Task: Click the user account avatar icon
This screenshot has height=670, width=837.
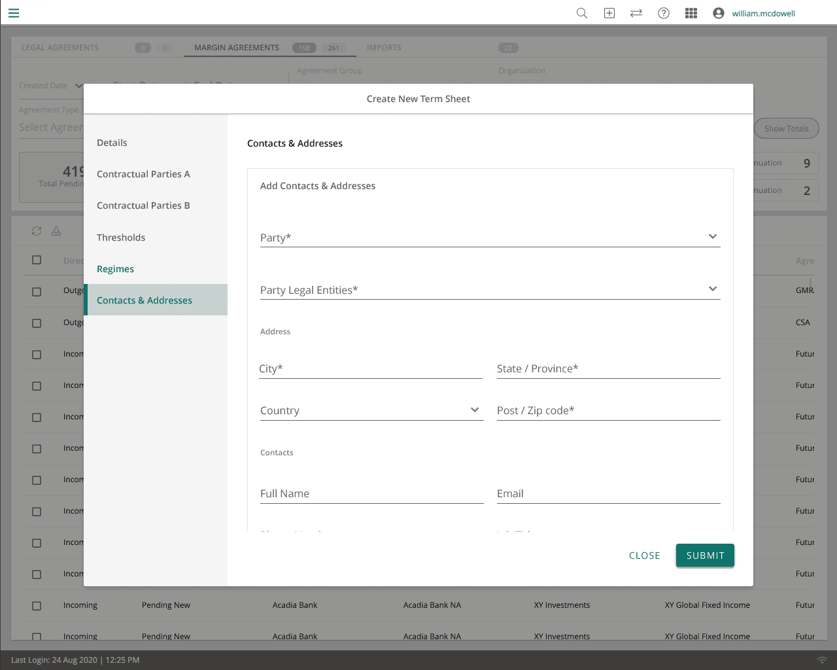Action: [718, 13]
